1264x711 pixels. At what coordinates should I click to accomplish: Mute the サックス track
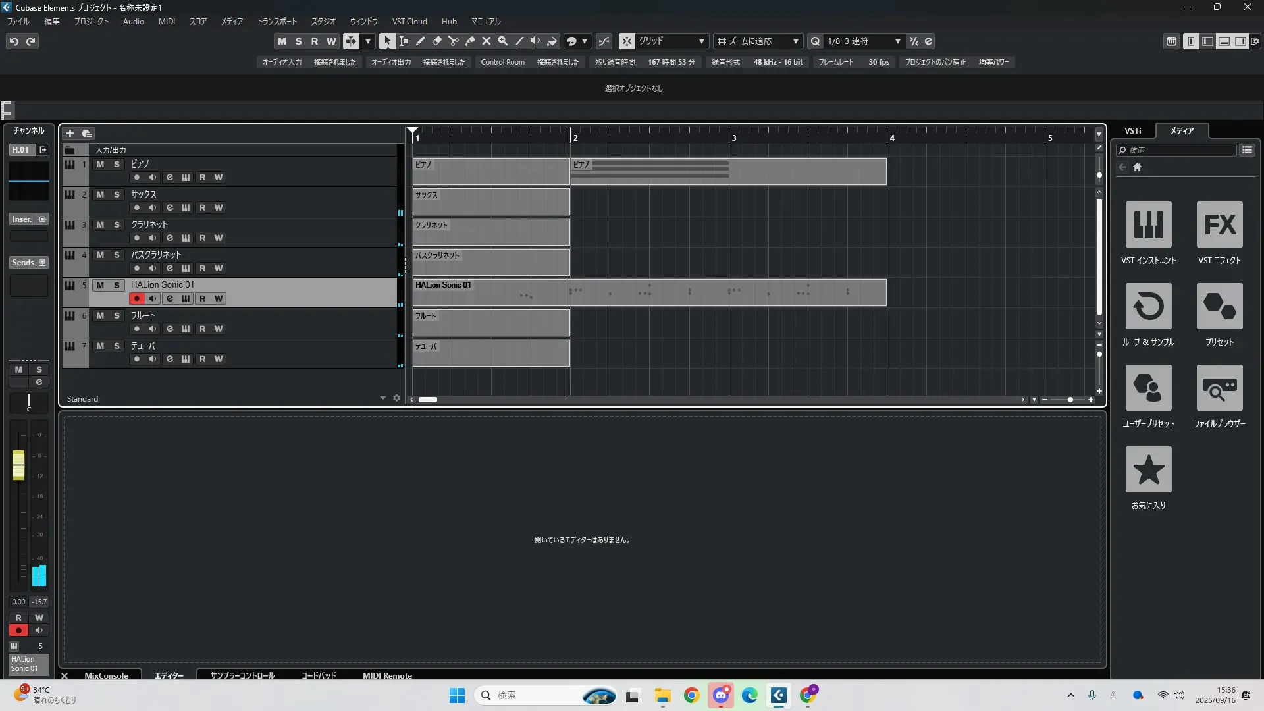tap(100, 194)
